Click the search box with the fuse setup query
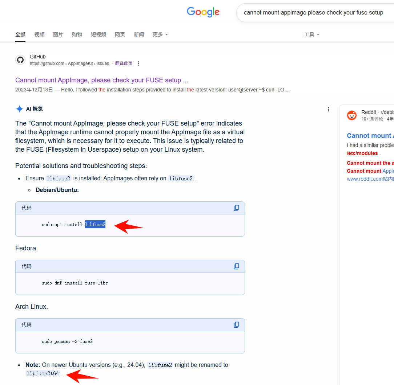Viewport: 394px width, 385px height. click(x=315, y=13)
